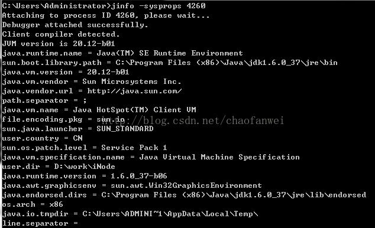Click the java.runtime.version 1.6.0_37-b06 value
The image size is (375, 228).
[139, 176]
